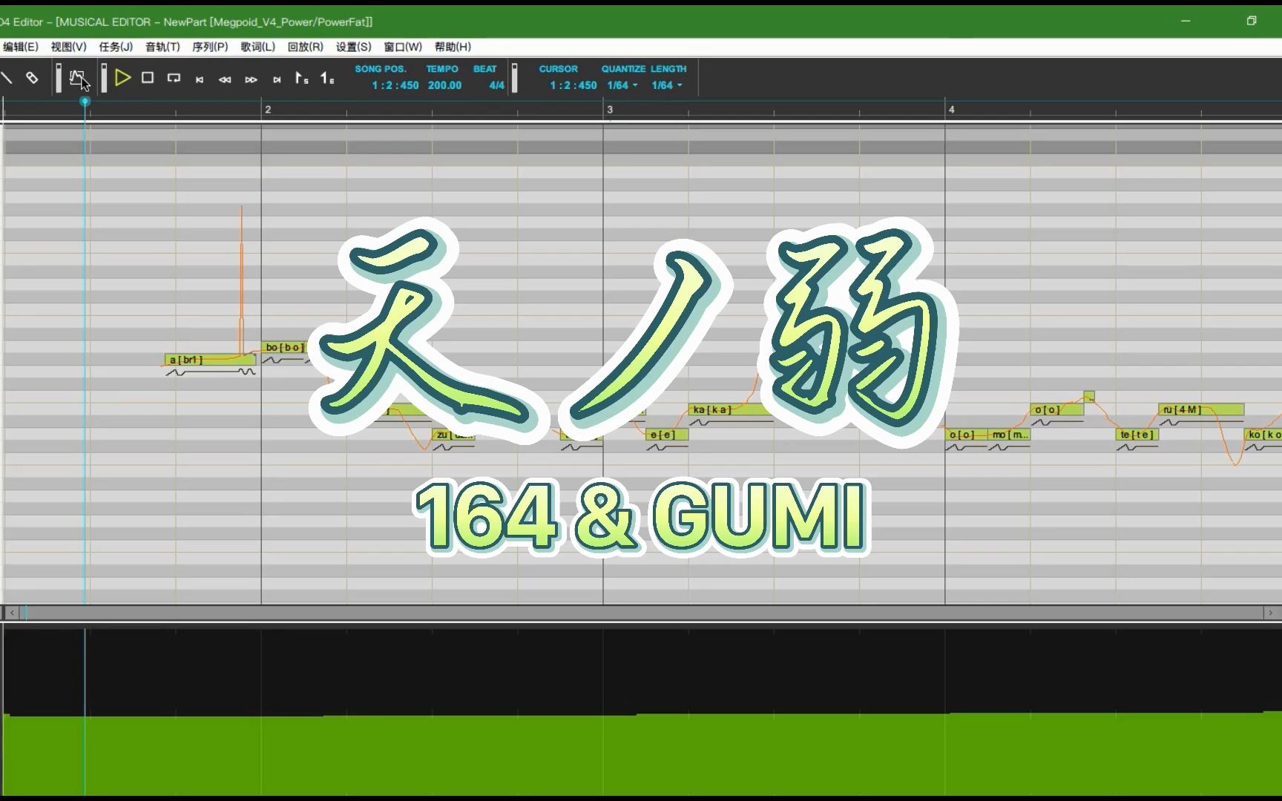
Task: Minimize the editor window
Action: [1186, 21]
